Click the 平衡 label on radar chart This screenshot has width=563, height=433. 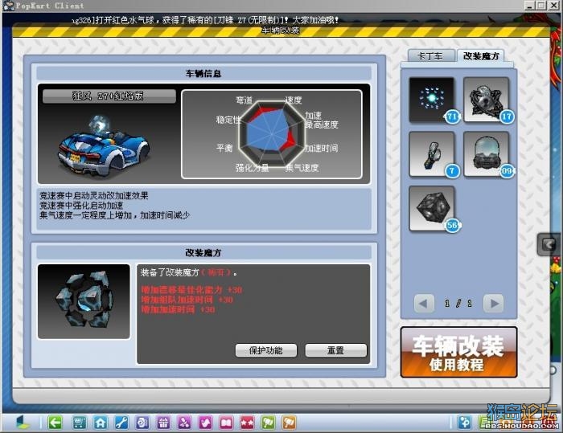224,148
